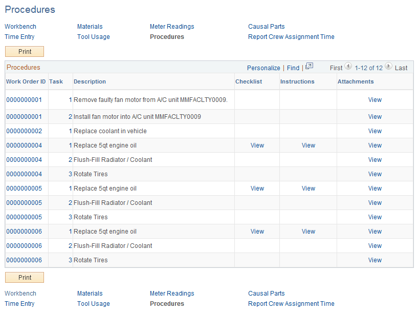
Task: Click the top Print button
Action: (24, 51)
